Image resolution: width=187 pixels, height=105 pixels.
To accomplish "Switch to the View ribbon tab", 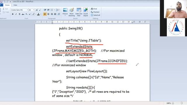I will pyautogui.click(x=15, y=5).
